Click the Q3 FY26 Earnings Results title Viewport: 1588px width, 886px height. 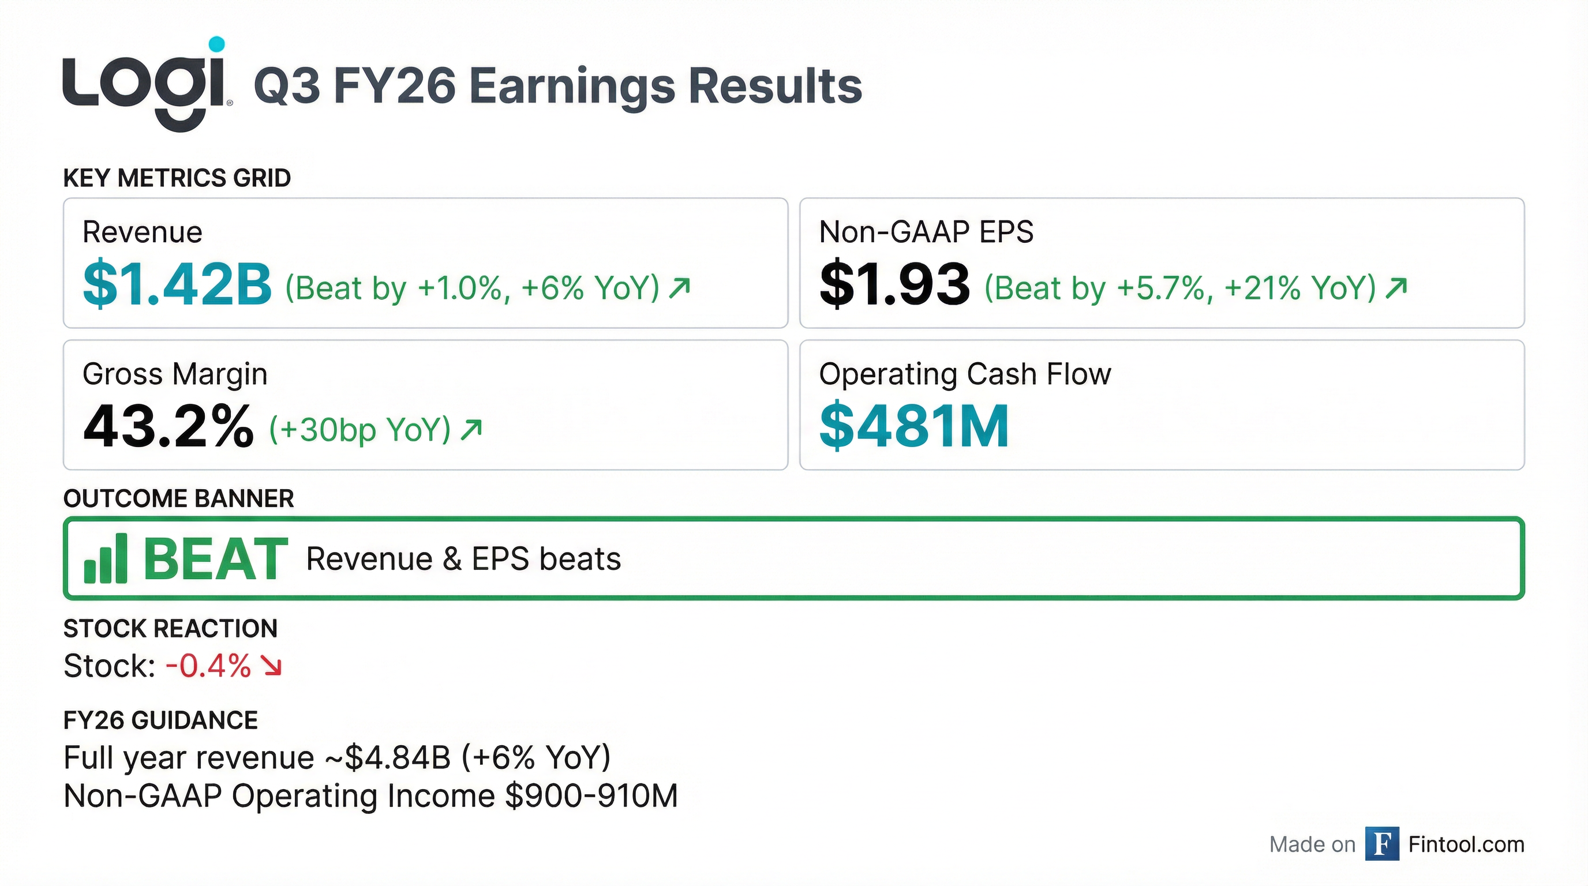tap(557, 87)
